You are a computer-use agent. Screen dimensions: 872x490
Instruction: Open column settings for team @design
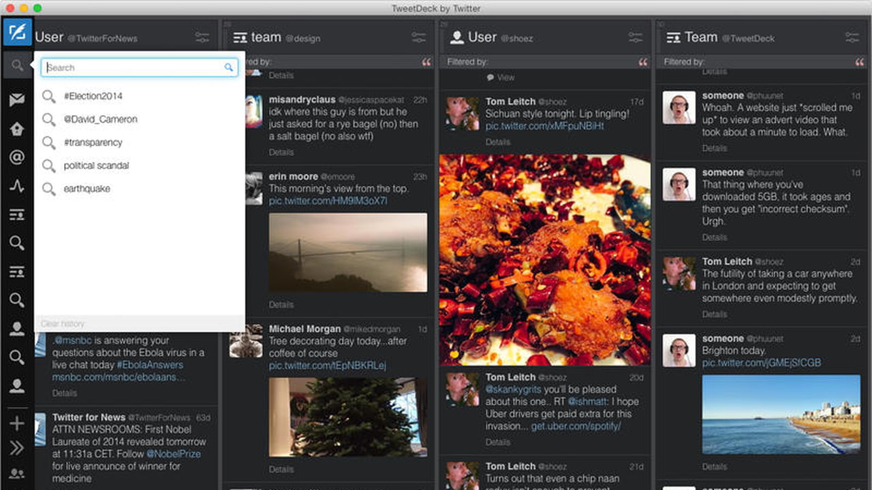coord(419,37)
